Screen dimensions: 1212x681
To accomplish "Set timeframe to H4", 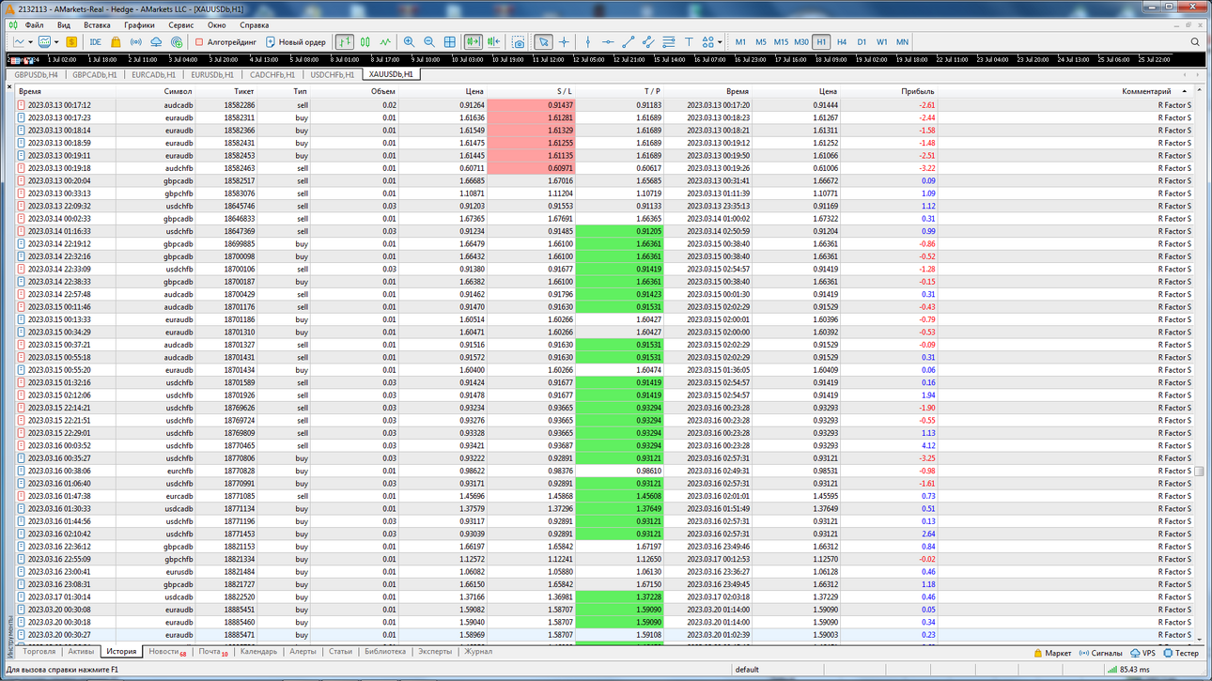I will (x=842, y=42).
